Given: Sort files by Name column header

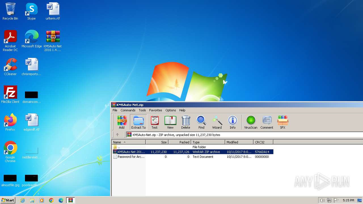Looking at the screenshot, I should (129, 142).
